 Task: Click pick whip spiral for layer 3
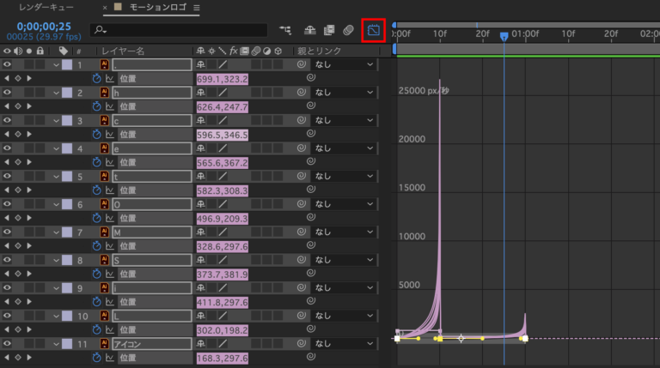pyautogui.click(x=302, y=120)
